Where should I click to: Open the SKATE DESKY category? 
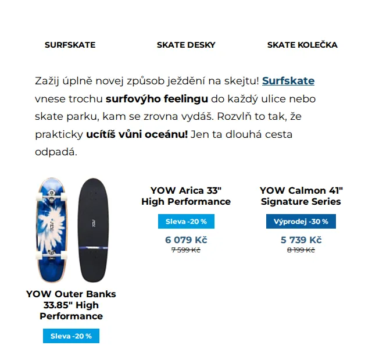click(x=186, y=45)
